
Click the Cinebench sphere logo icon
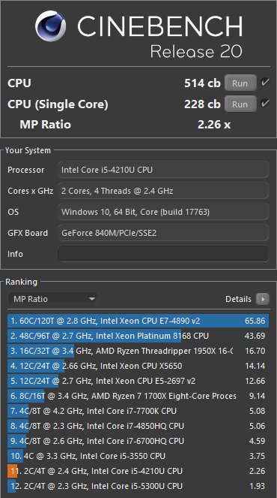(x=51, y=26)
